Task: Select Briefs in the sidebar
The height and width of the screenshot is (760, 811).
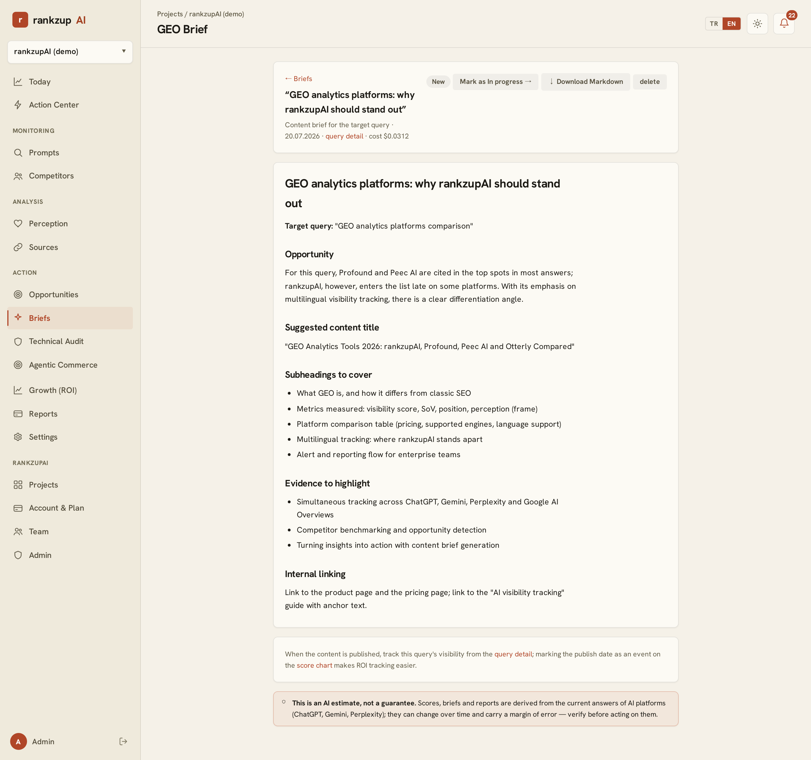Action: [x=70, y=318]
